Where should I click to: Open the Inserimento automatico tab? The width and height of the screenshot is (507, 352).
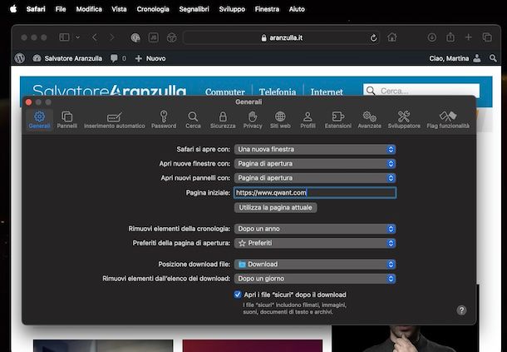[114, 120]
